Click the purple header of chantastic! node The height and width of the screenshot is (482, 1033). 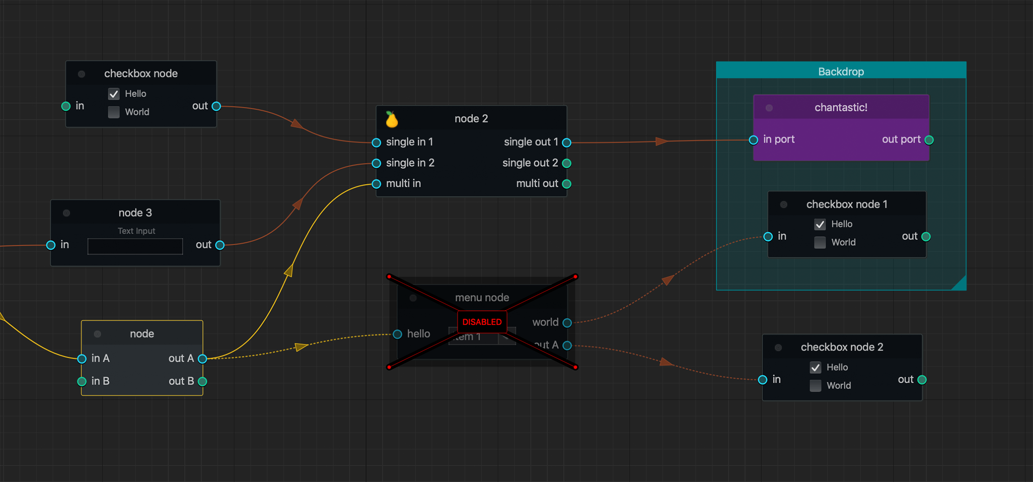click(x=841, y=107)
